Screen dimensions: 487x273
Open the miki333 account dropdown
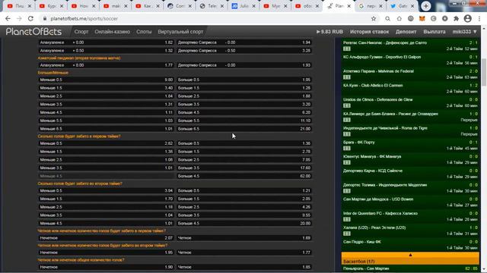[464, 32]
